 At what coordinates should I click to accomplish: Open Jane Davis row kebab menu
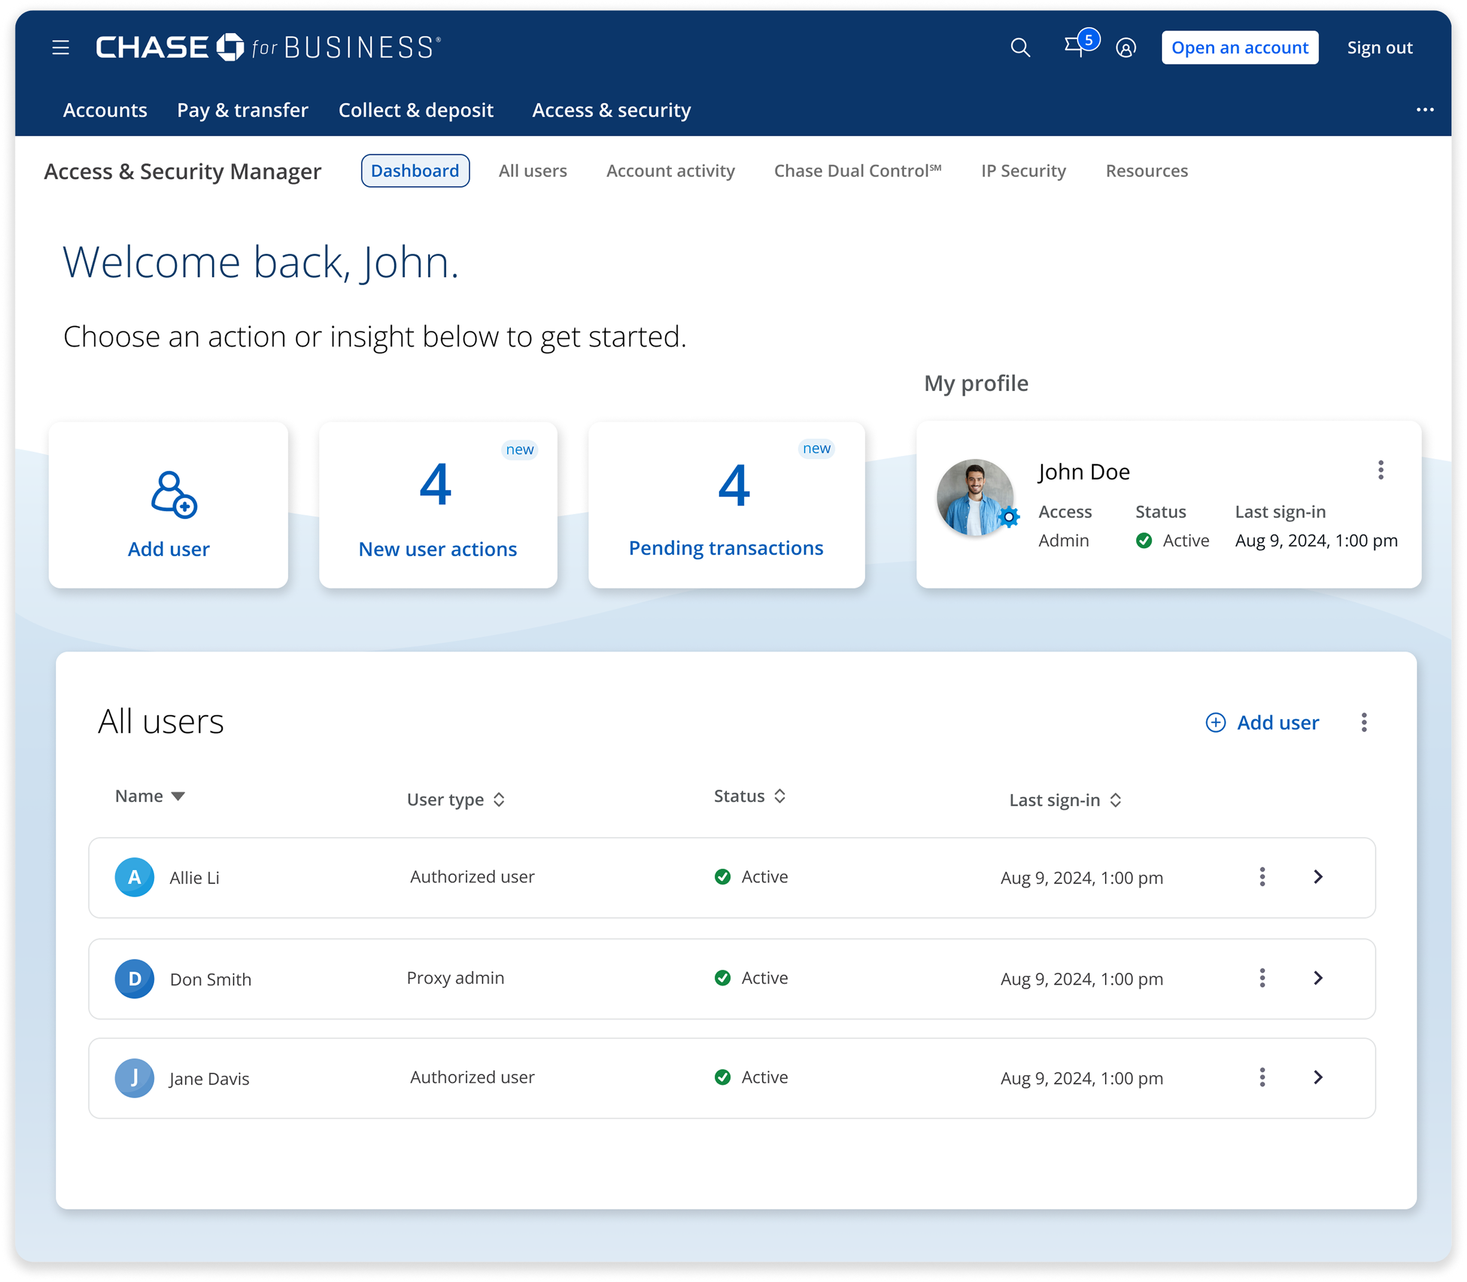pos(1262,1077)
